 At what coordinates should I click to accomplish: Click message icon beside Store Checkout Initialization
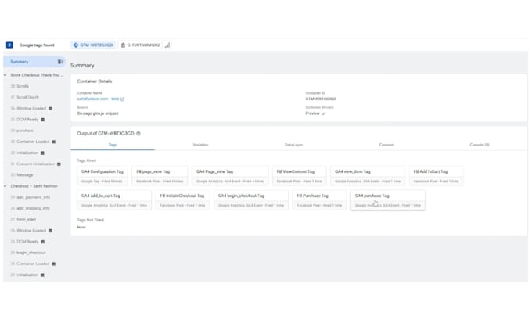[42, 153]
